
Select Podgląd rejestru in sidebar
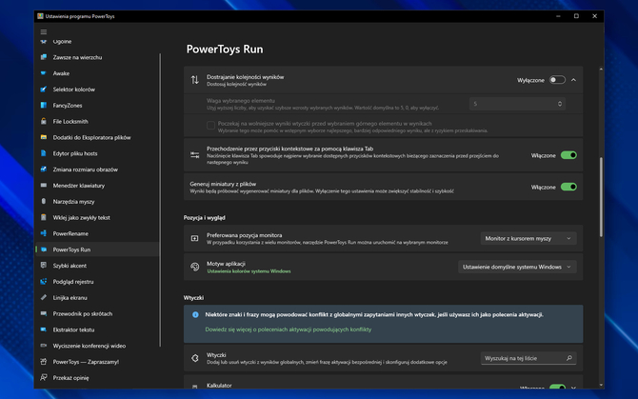tap(73, 282)
